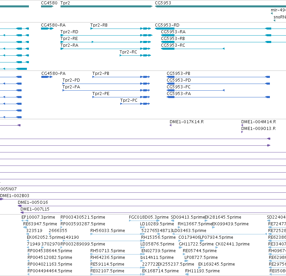Select EST EK099439.5prime
Screen dimensions: 286x276
(230, 224)
